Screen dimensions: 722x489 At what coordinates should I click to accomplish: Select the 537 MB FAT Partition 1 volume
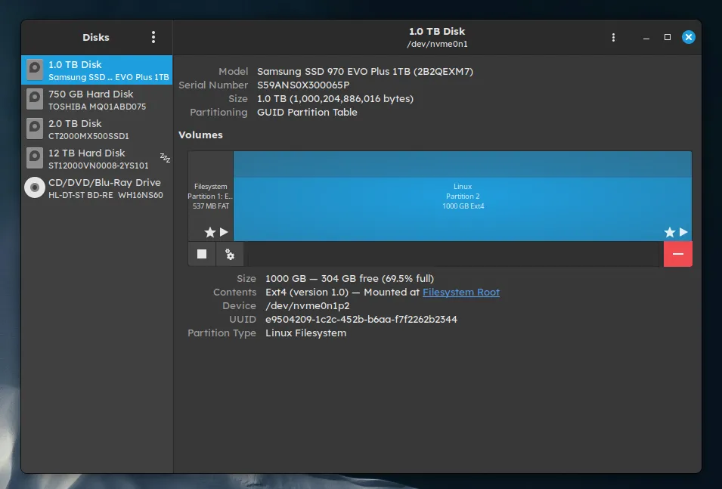point(210,196)
